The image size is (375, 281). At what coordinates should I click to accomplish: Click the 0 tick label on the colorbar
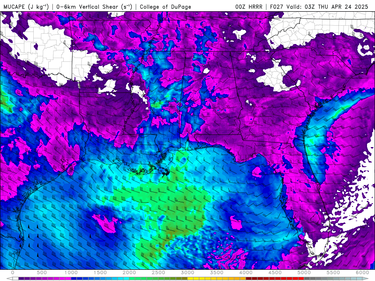[13, 273]
